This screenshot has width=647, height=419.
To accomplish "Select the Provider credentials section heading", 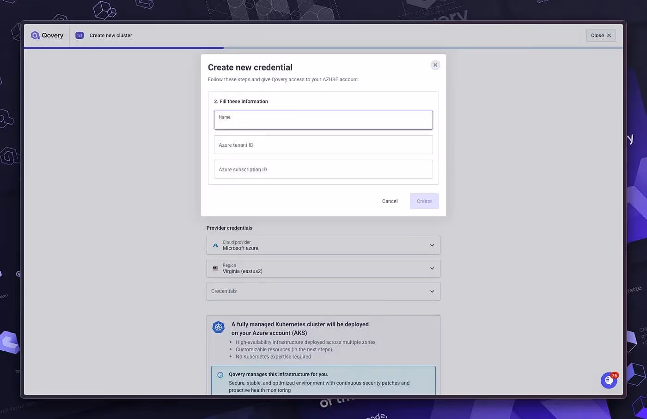I will (229, 227).
